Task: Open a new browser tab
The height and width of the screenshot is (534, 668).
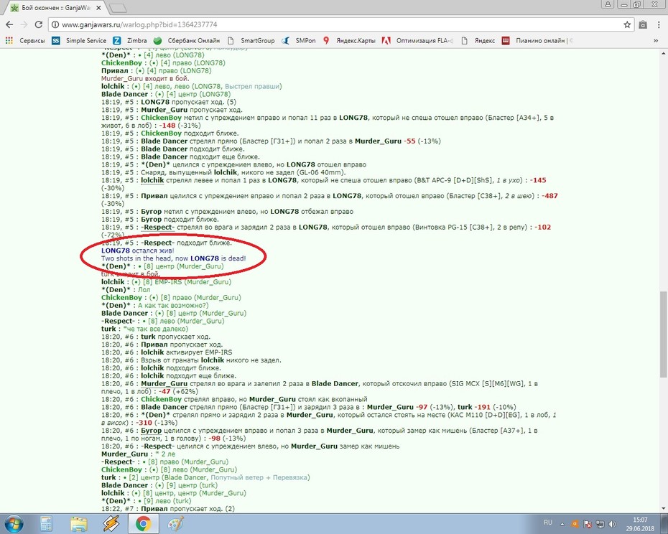Action: tap(118, 8)
